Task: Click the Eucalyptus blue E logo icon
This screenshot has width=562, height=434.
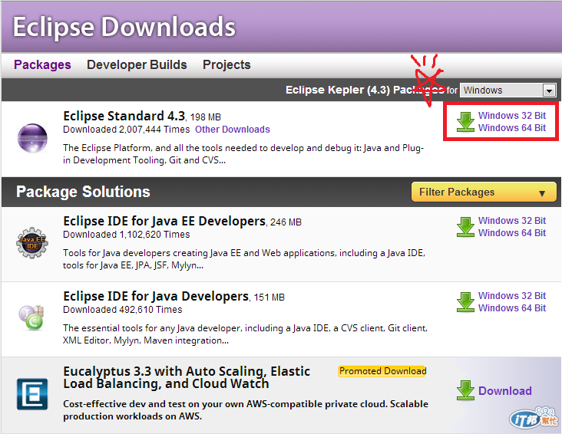Action: pos(32,394)
